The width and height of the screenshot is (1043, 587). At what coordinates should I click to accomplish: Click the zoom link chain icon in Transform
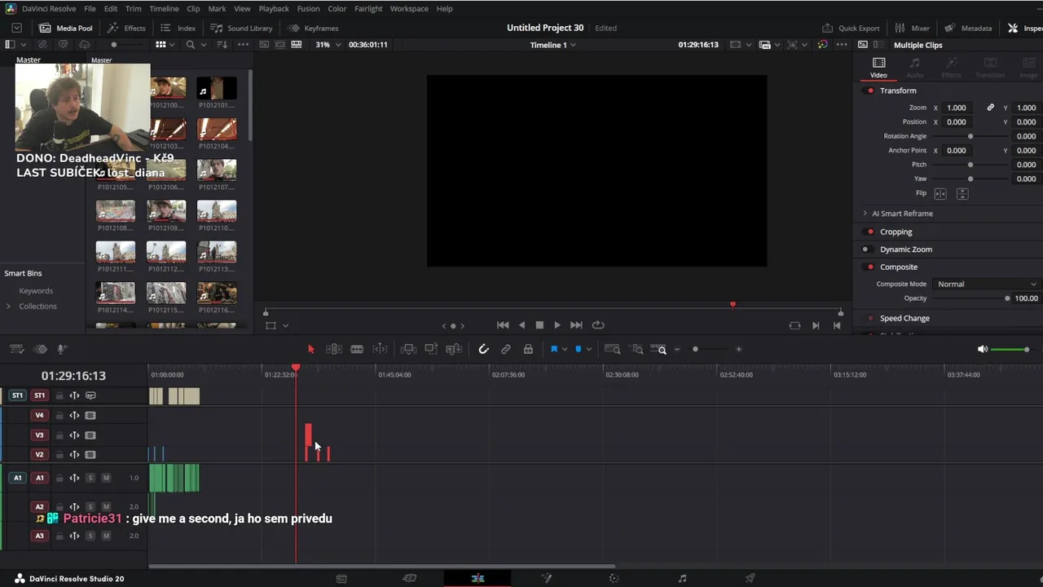991,108
